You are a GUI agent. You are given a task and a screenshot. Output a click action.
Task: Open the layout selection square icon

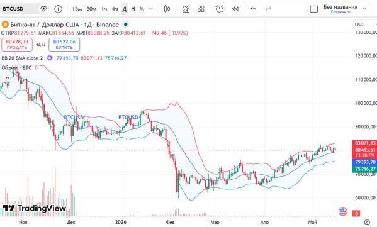pos(314,9)
